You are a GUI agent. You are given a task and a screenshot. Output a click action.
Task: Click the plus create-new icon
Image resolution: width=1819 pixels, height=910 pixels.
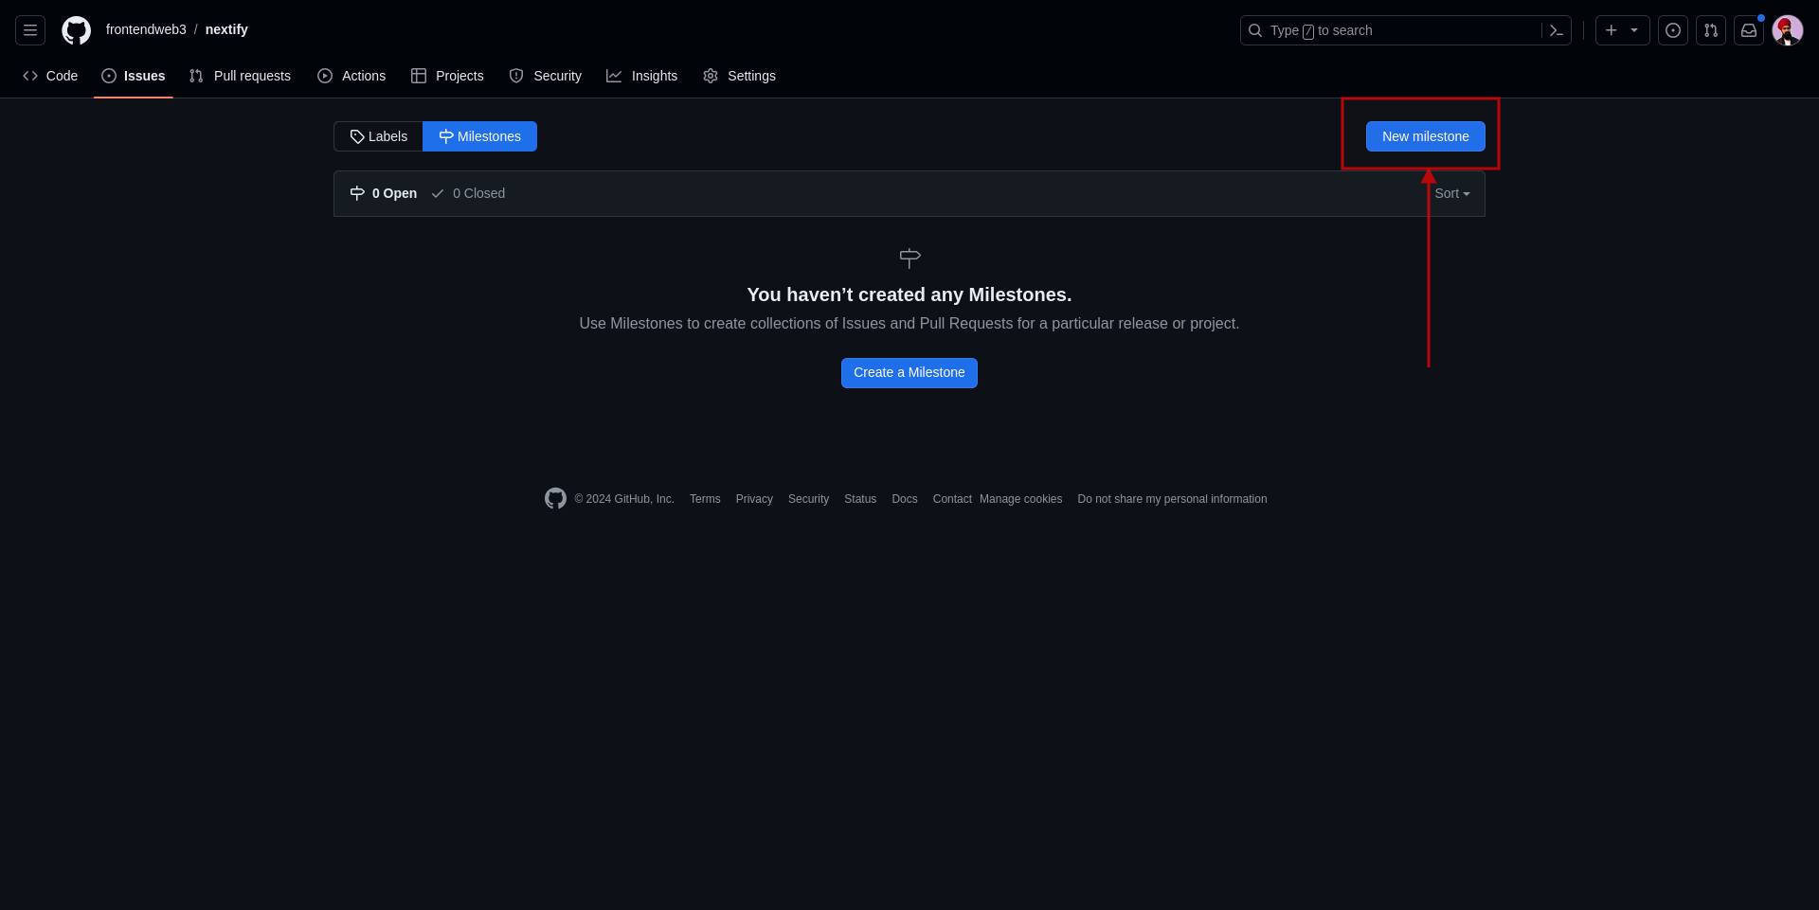click(x=1611, y=30)
